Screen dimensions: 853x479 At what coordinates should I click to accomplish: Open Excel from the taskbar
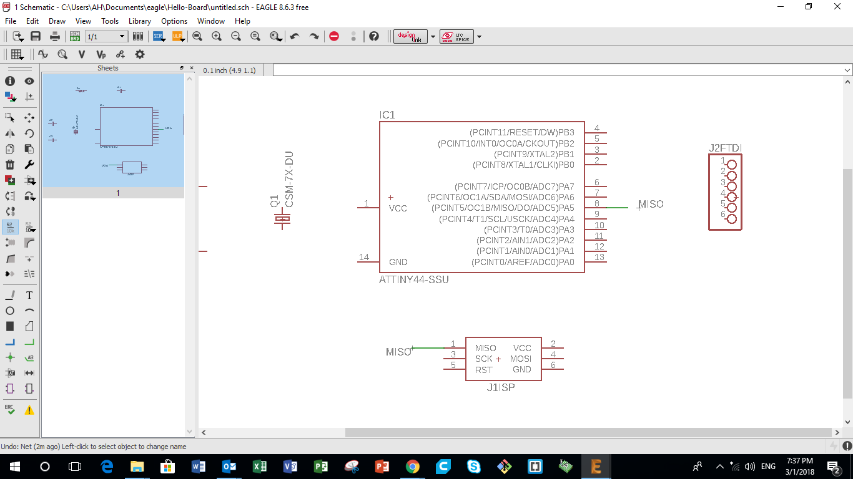tap(260, 466)
